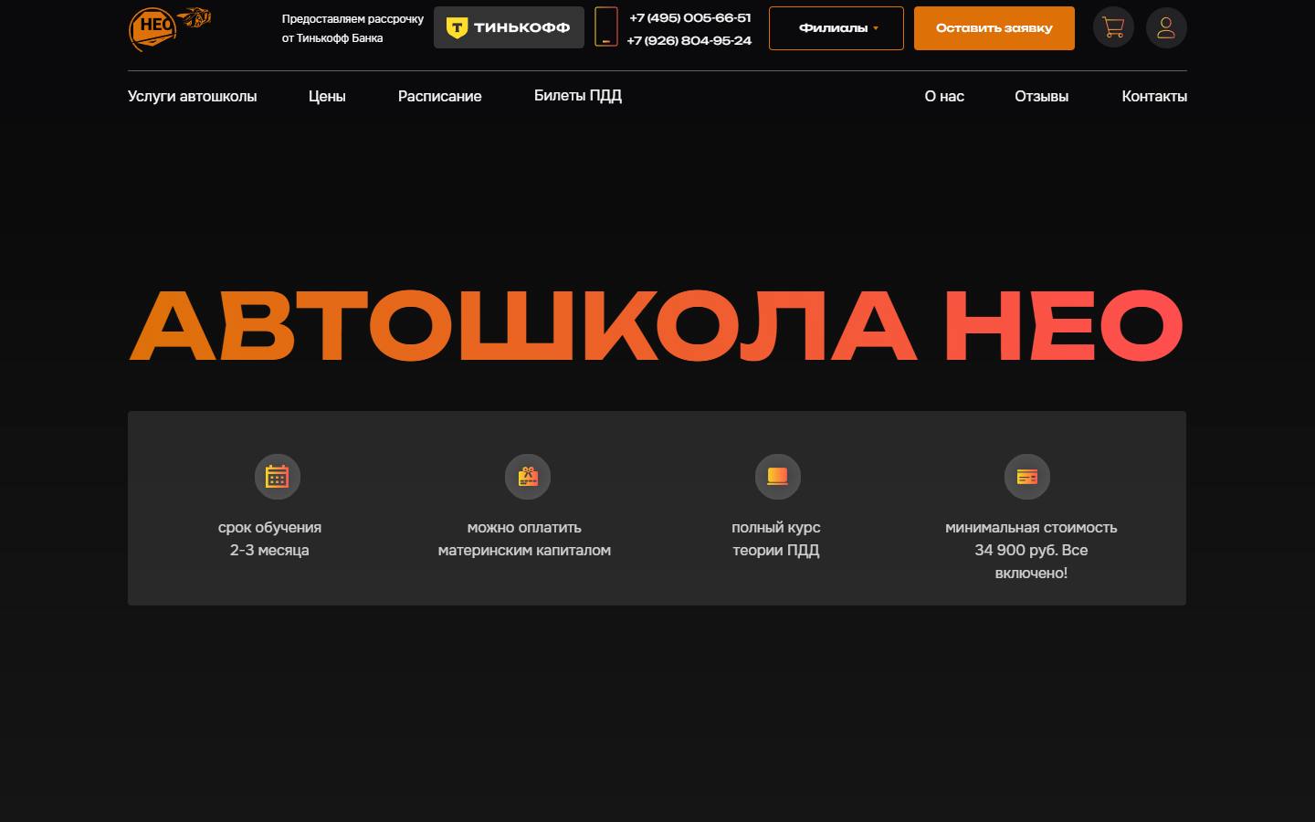The image size is (1315, 822).
Task: Expand the Филиалы branches dropdown
Action: click(836, 28)
